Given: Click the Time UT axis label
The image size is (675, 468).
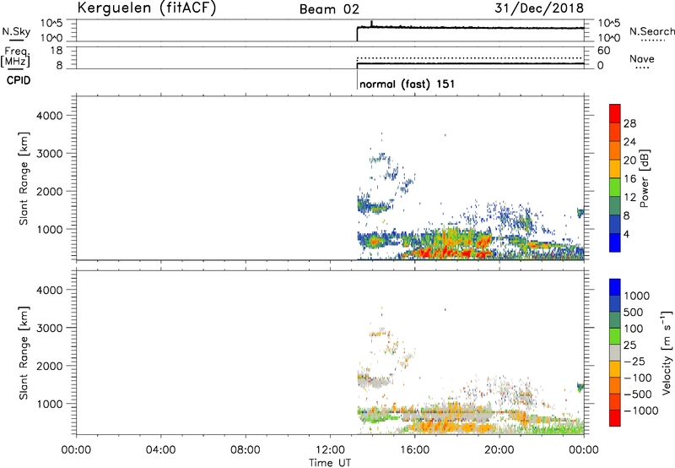Looking at the screenshot, I should (330, 463).
